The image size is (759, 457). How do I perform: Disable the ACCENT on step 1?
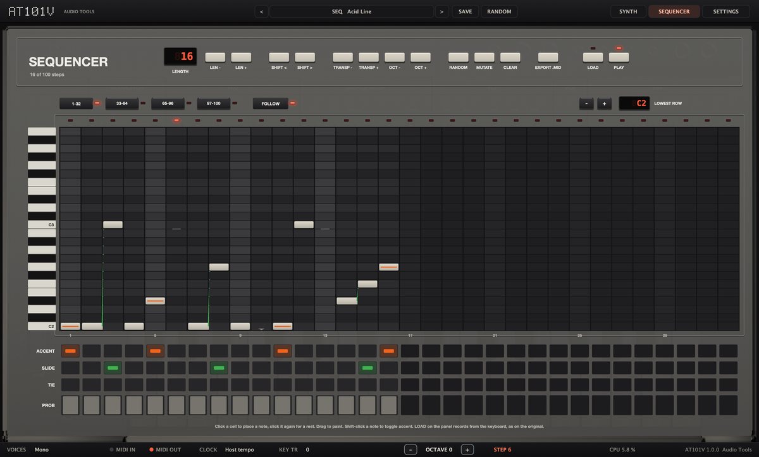tap(71, 351)
